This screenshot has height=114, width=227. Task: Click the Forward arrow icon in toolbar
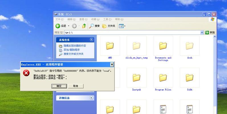(x=74, y=26)
